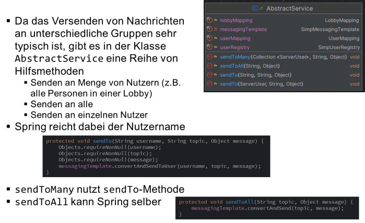The image size is (365, 223).
Task: Click the void return type of sendToMany
Action: [355, 57]
